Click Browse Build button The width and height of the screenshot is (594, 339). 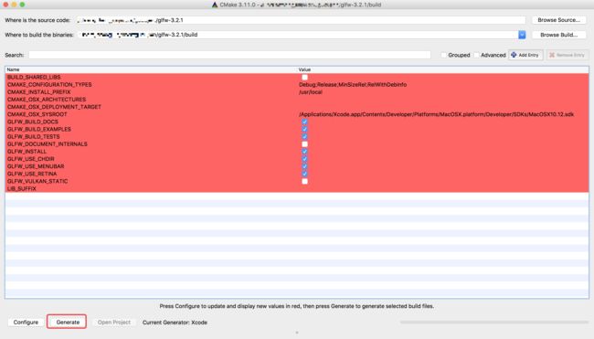[558, 35]
